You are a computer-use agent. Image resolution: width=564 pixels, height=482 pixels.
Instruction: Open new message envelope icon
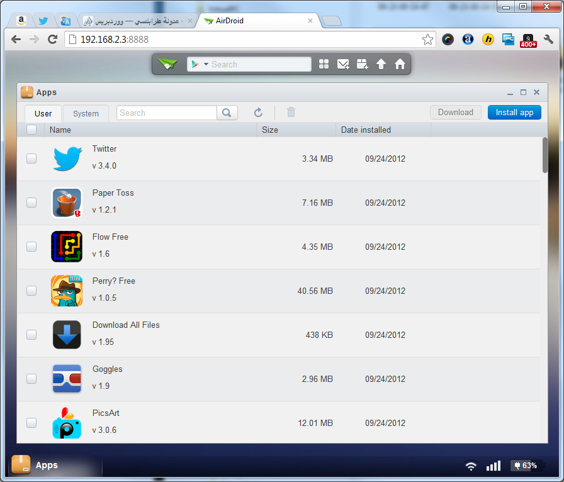point(343,64)
